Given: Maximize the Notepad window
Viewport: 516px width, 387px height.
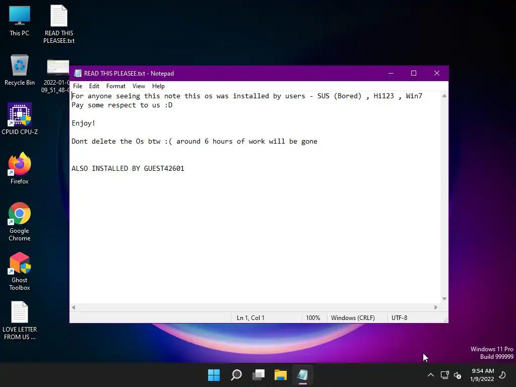Looking at the screenshot, I should 414,73.
